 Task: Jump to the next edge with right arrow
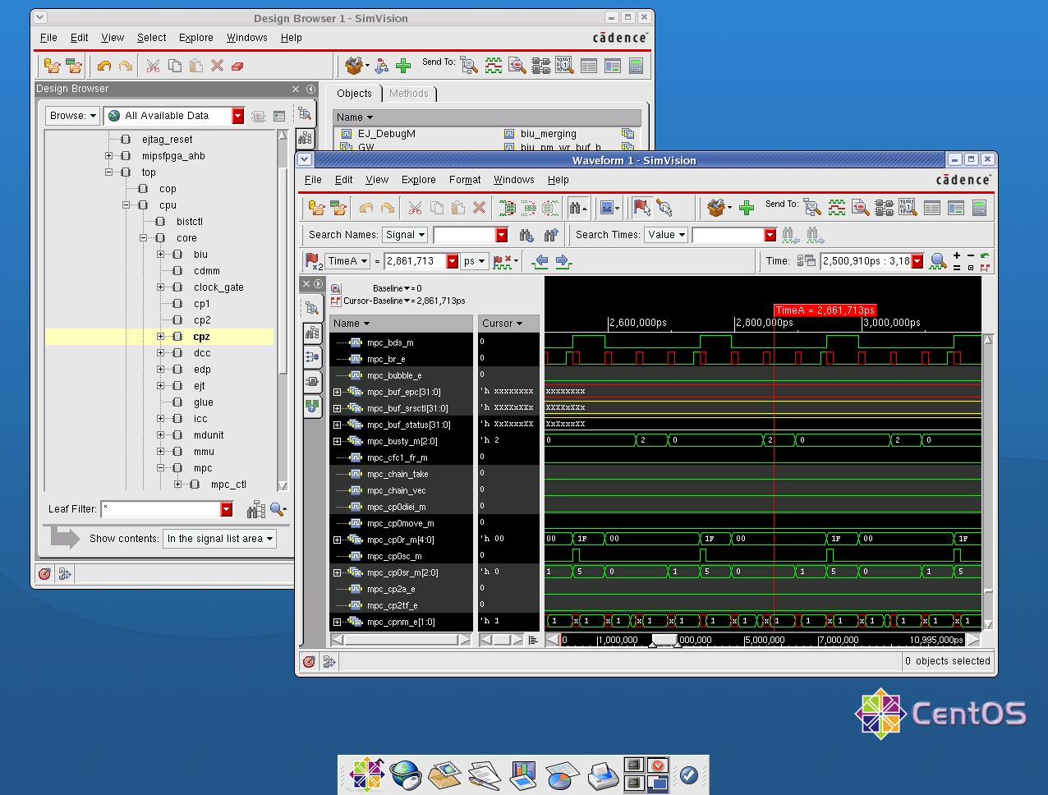tap(563, 261)
